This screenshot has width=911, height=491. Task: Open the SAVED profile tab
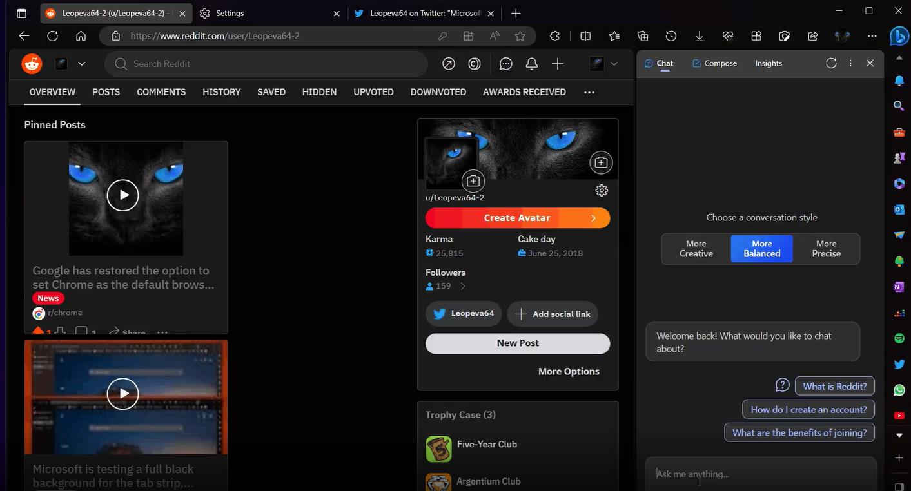(x=271, y=92)
